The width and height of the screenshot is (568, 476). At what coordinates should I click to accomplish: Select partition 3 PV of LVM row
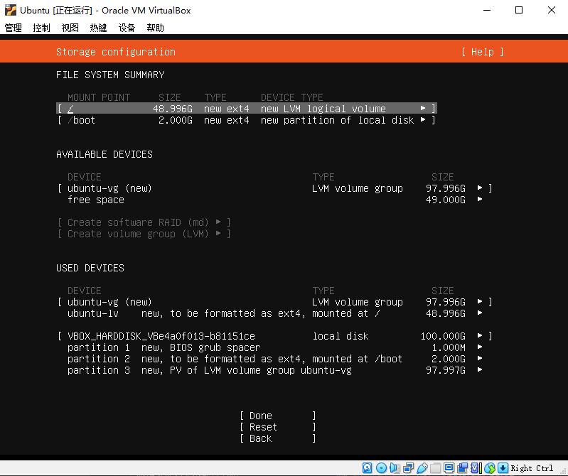[x=274, y=370]
